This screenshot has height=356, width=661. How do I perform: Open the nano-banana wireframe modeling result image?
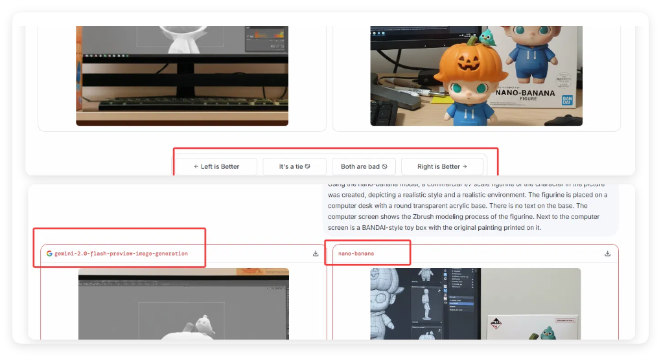pos(475,304)
